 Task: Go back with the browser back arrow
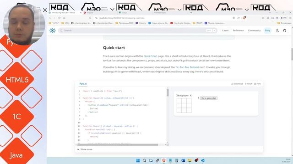50,18
